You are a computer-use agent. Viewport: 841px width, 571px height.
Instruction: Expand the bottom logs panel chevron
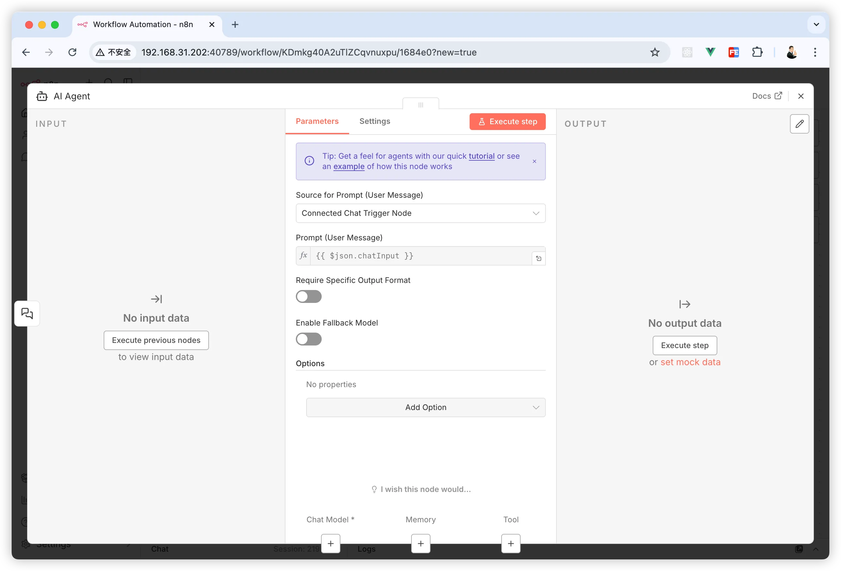(816, 549)
